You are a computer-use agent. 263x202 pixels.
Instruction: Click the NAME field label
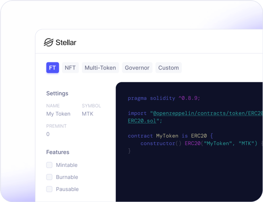53,106
